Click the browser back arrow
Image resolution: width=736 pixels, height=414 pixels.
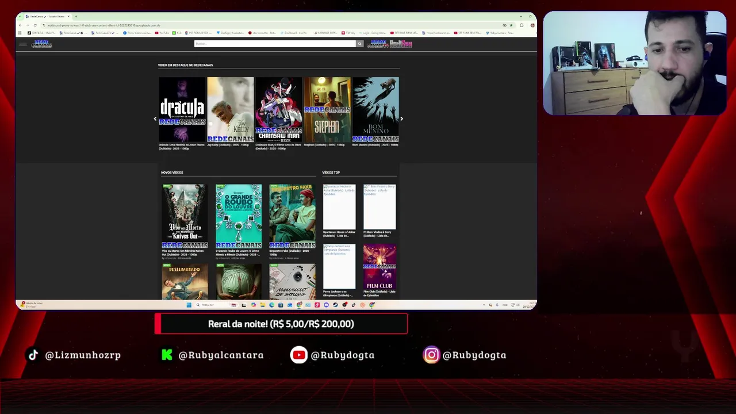click(x=20, y=25)
